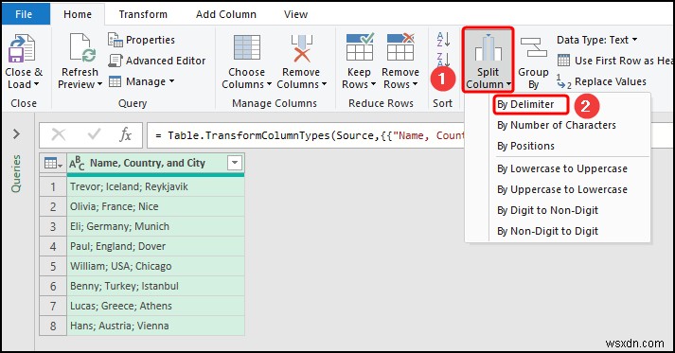675x353 pixels.
Task: Switch to the Home tab
Action: (x=78, y=14)
